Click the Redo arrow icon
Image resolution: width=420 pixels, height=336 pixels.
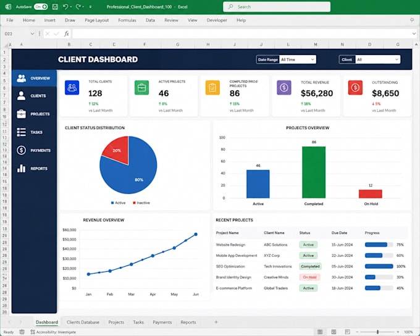pos(78,7)
